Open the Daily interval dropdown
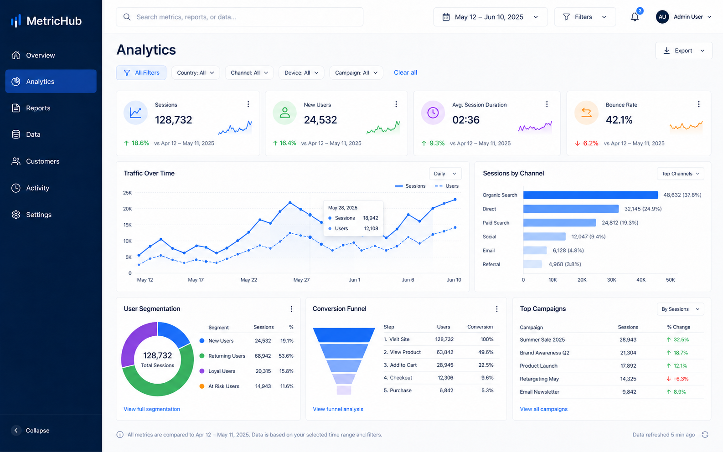 point(445,174)
